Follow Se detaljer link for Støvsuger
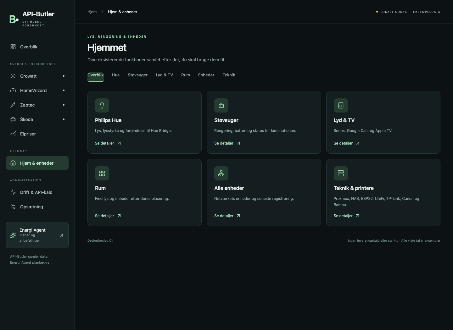 pos(227,143)
